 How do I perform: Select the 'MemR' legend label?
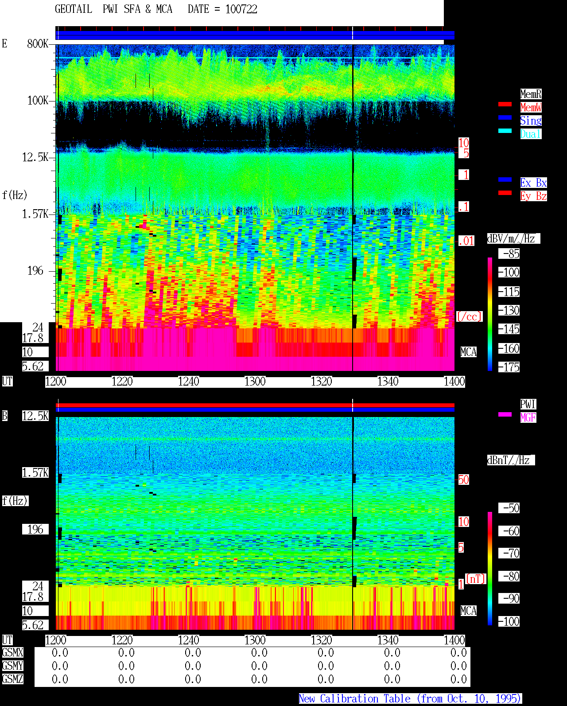coord(531,94)
